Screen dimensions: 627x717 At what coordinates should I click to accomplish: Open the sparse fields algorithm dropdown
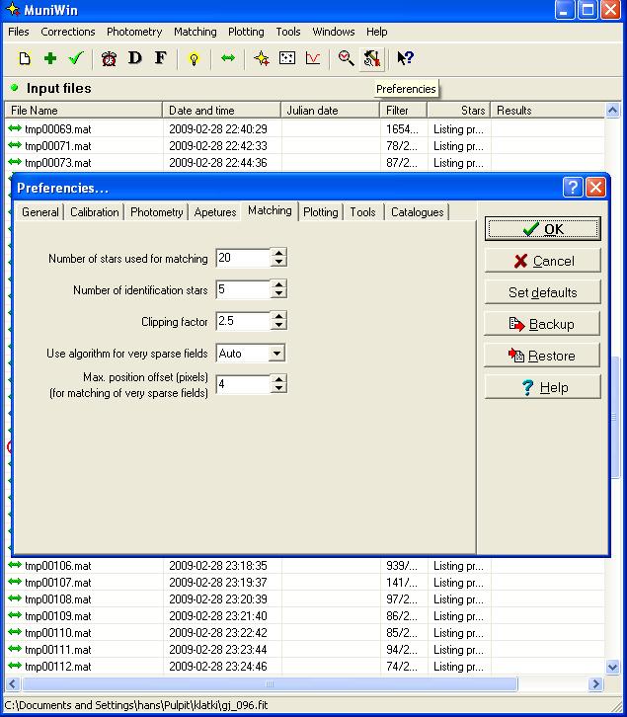pyautogui.click(x=276, y=354)
